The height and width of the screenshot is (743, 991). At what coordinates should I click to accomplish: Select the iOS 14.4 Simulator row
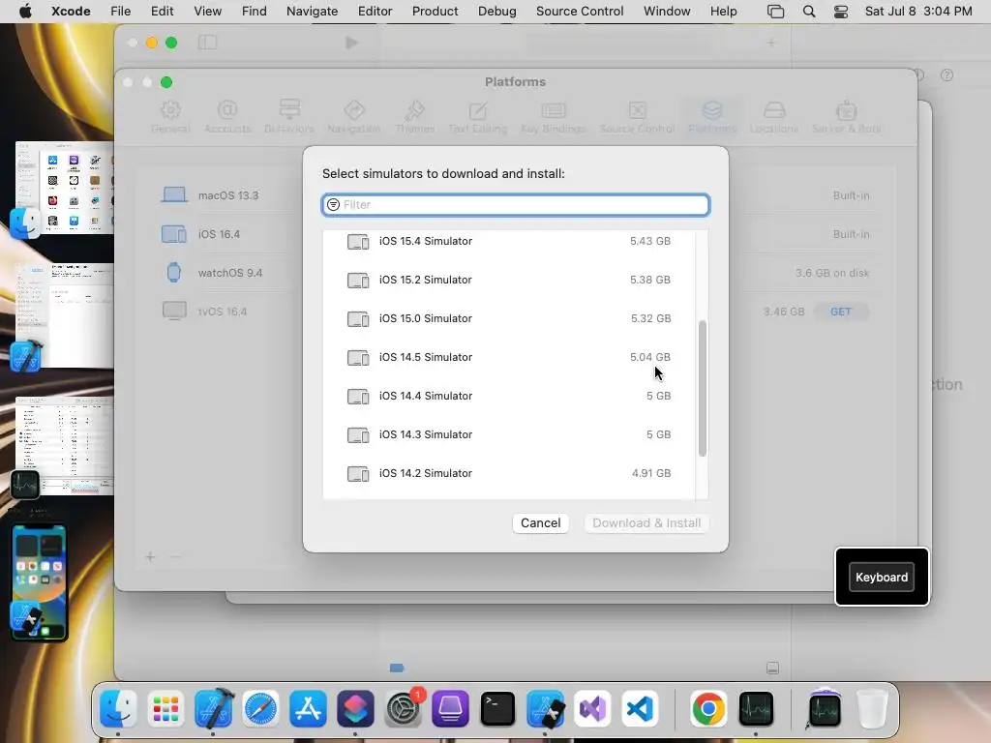[509, 396]
